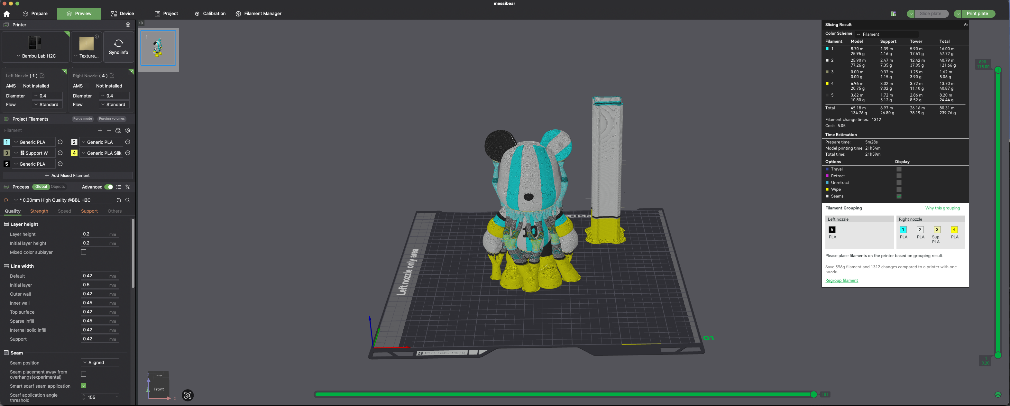This screenshot has width=1010, height=406.
Task: Go to the Home screen icon
Action: coord(7,14)
